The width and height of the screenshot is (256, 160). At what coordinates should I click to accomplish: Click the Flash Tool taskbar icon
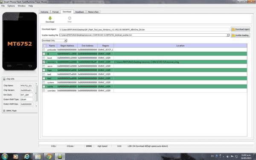pyautogui.click(x=60, y=157)
